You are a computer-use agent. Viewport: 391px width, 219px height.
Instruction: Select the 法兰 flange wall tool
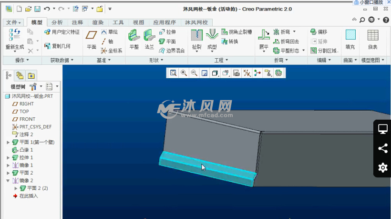[x=149, y=39]
